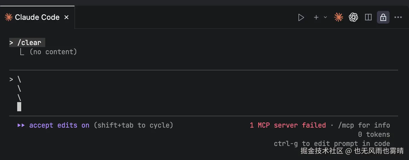Viewport: 409px width, 160px height.
Task: Click the '0 tokens' counter
Action: 374,134
